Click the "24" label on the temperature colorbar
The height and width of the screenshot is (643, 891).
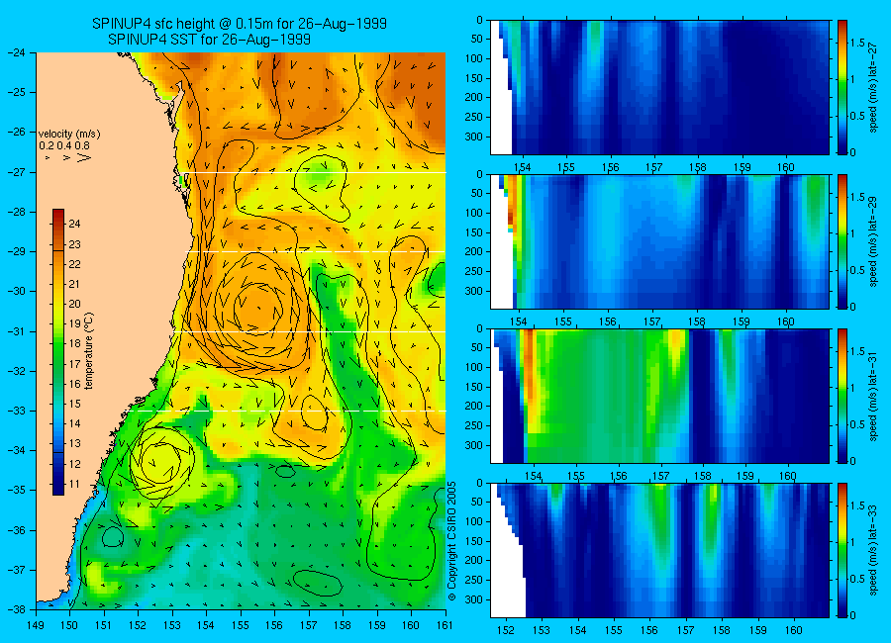(74, 224)
